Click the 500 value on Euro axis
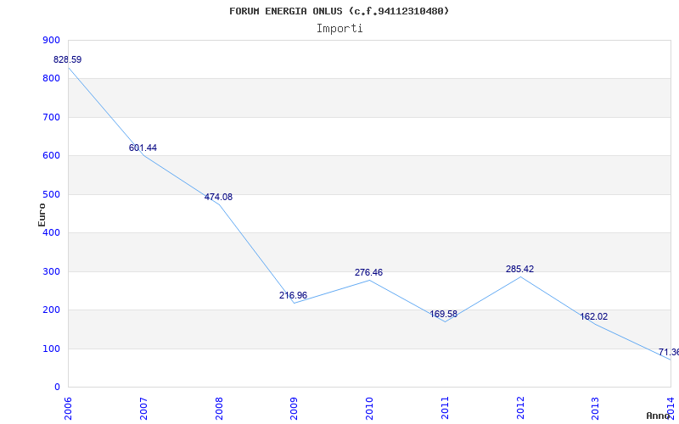 point(51,195)
